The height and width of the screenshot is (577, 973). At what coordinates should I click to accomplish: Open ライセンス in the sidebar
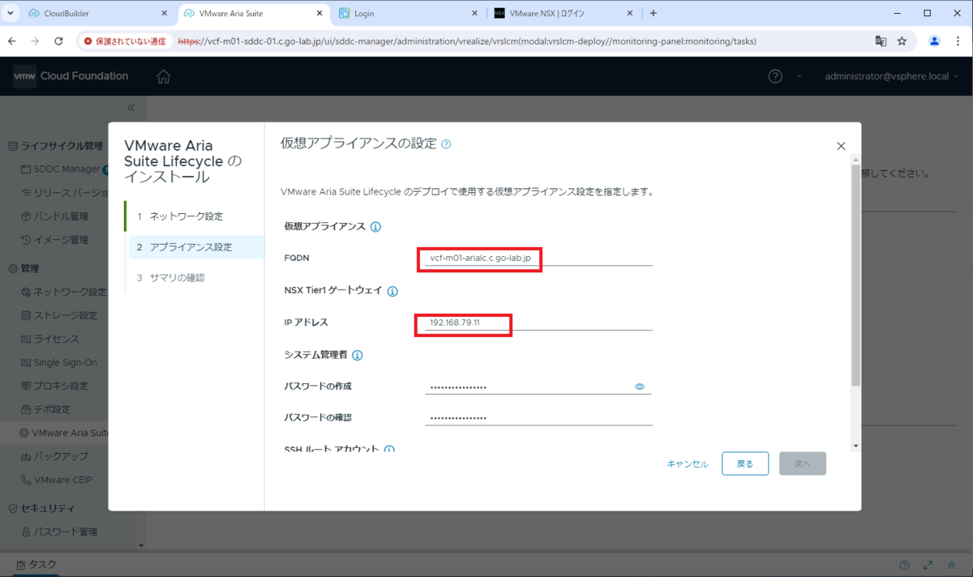click(x=50, y=339)
